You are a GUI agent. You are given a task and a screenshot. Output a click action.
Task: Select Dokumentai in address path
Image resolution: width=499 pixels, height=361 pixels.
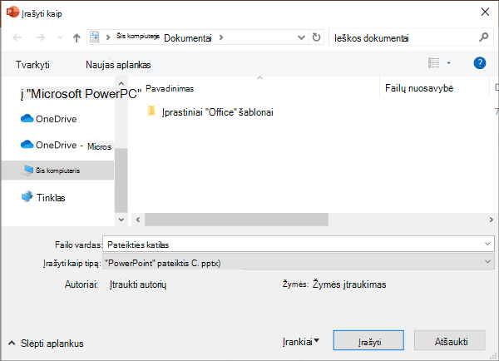[x=188, y=38]
